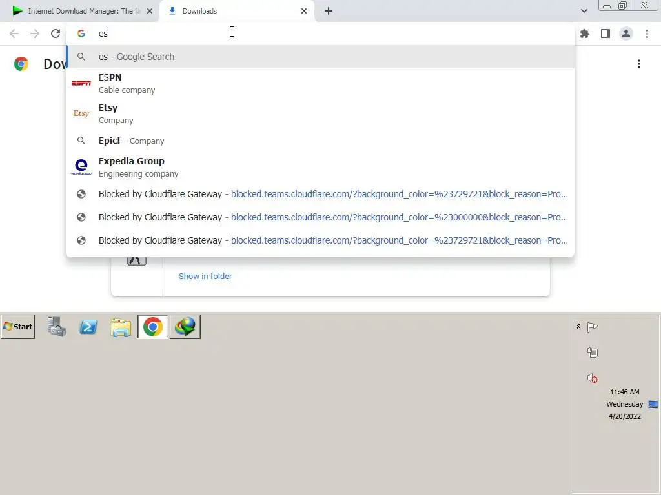This screenshot has width=661, height=495.
Task: Click the 11:46 AM clock
Action: click(624, 392)
